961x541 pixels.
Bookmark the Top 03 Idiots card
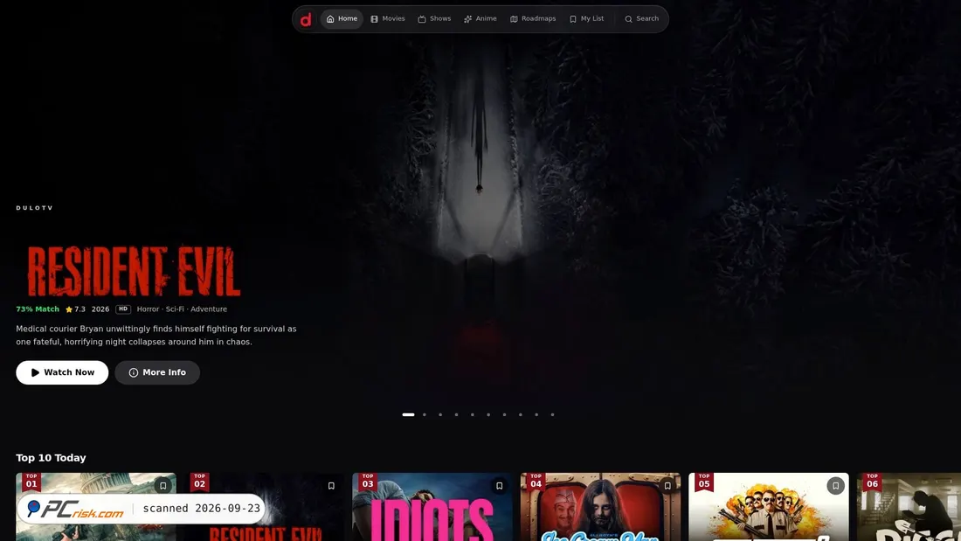click(x=500, y=486)
